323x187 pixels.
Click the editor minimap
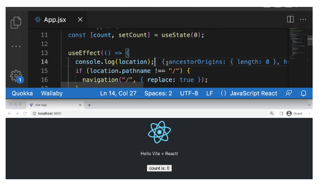point(298,43)
